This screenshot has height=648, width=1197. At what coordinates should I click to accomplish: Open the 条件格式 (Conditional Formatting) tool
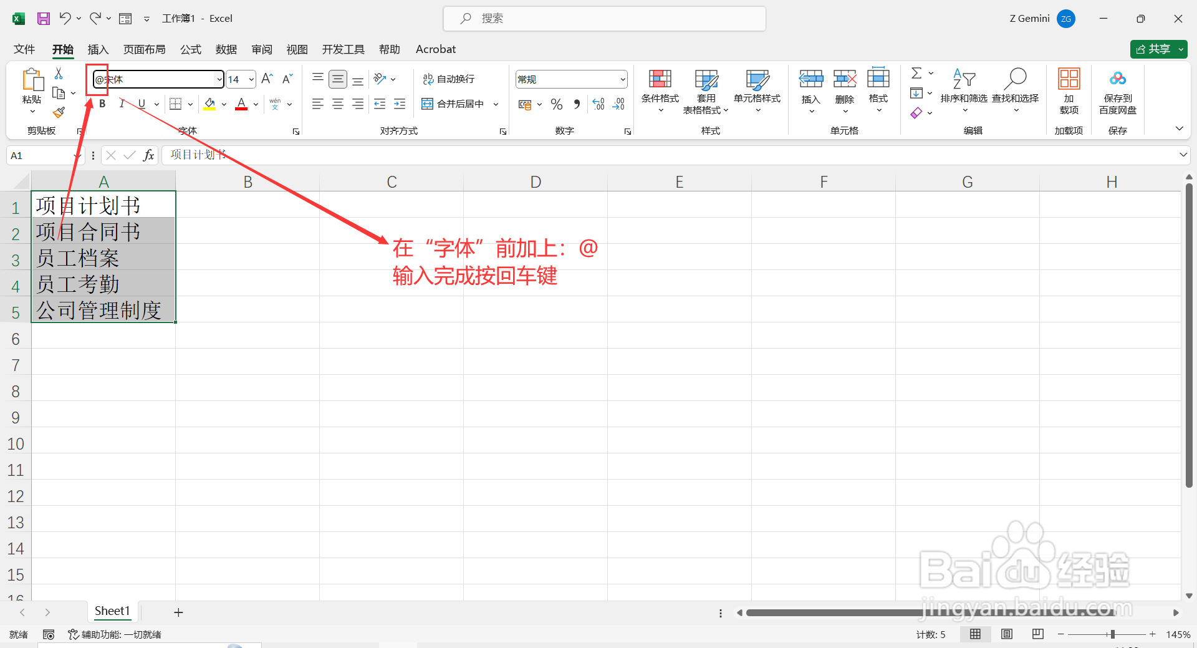[x=660, y=90]
